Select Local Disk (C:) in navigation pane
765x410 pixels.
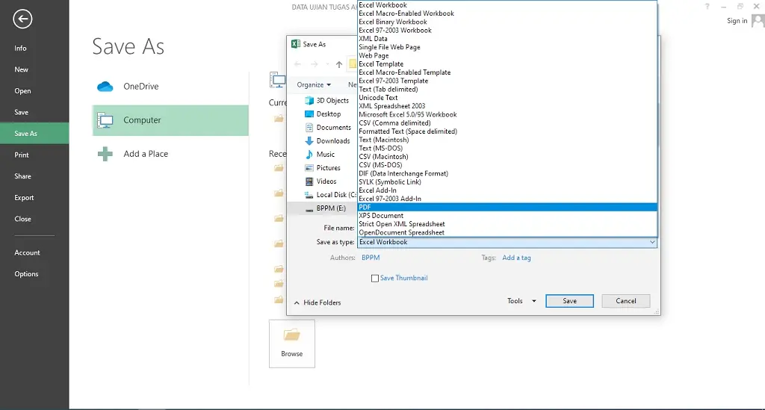click(x=330, y=194)
